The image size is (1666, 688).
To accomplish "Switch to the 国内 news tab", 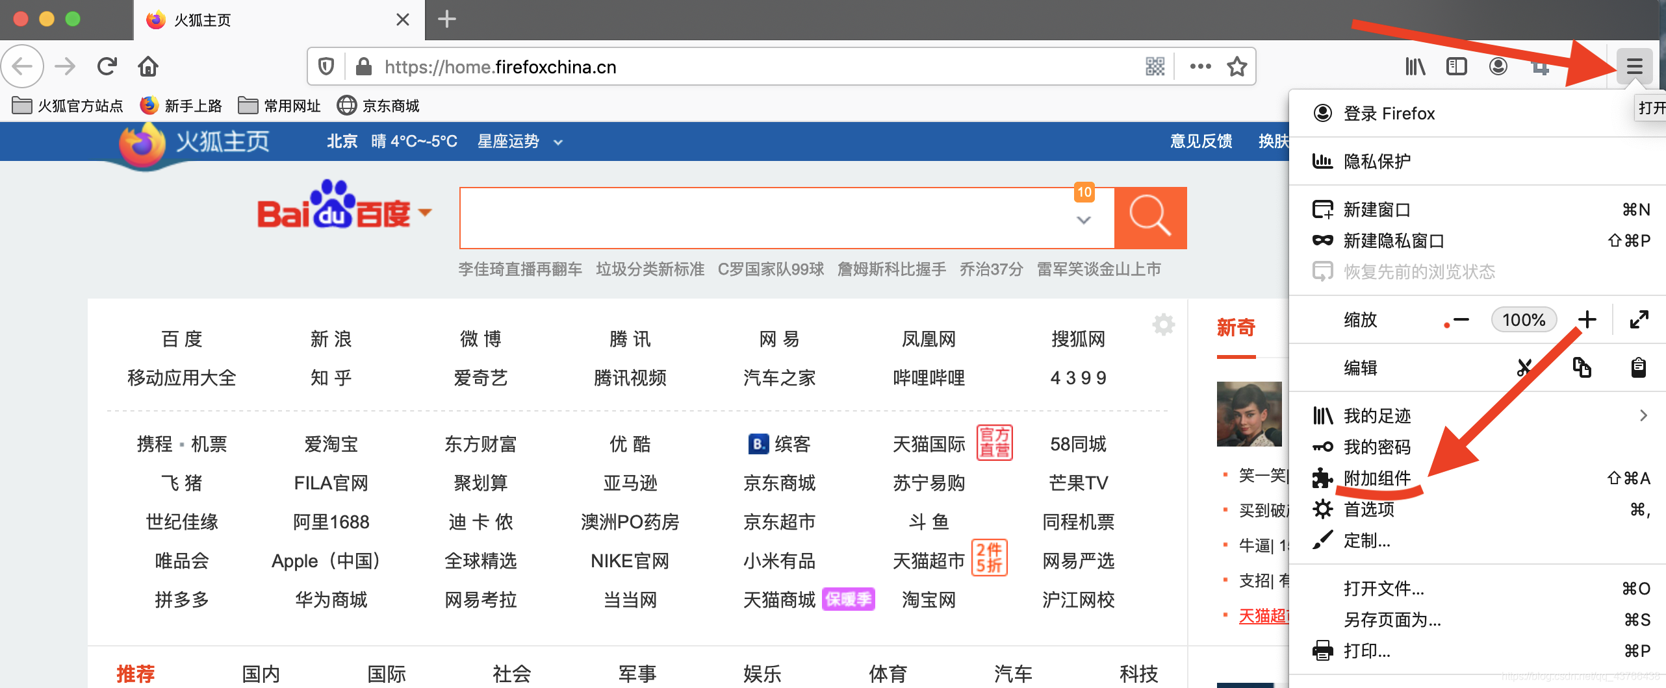I will tap(261, 674).
